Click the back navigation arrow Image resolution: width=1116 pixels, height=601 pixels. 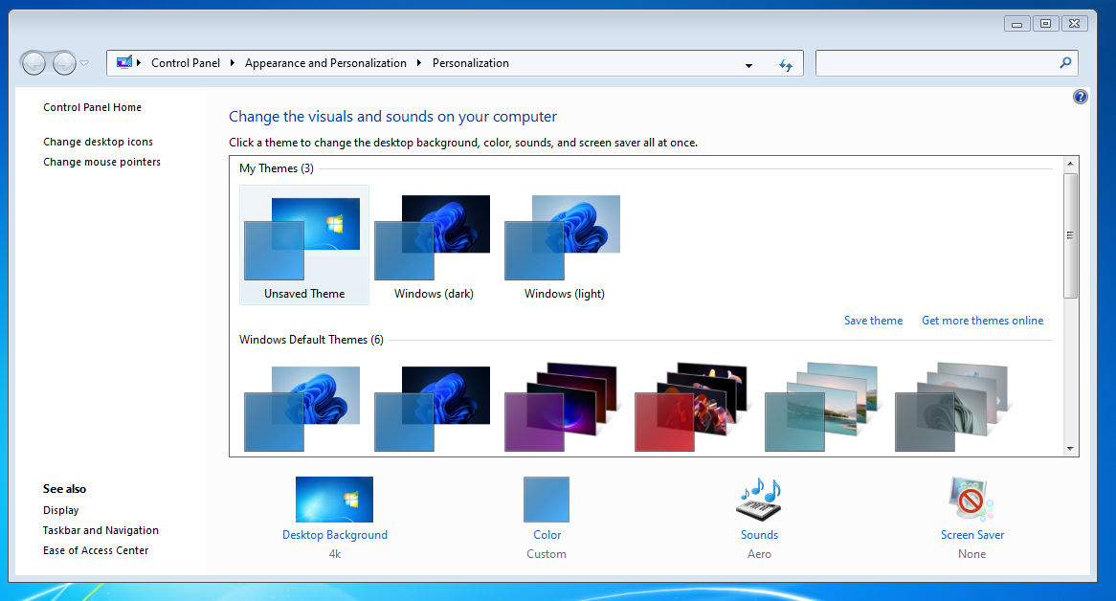coord(34,62)
